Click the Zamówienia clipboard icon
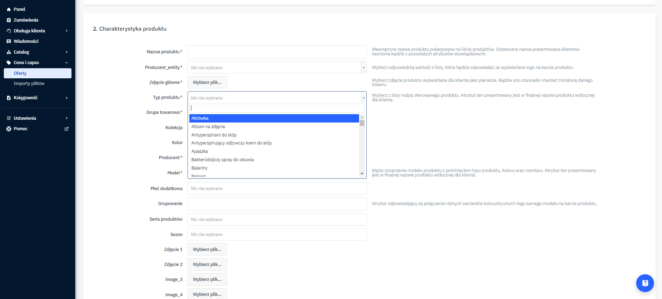This screenshot has height=299, width=662. tap(9, 20)
